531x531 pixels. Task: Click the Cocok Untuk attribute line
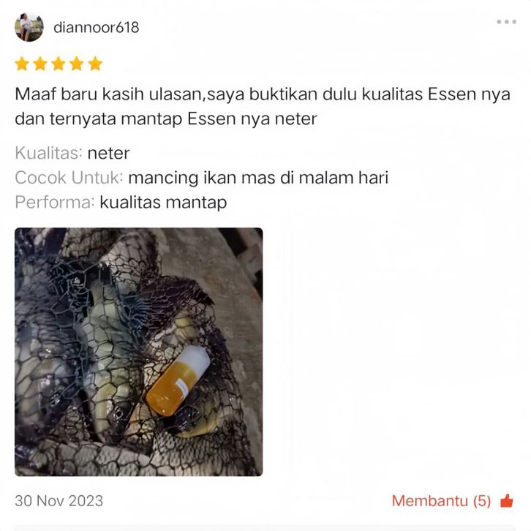coord(201,178)
